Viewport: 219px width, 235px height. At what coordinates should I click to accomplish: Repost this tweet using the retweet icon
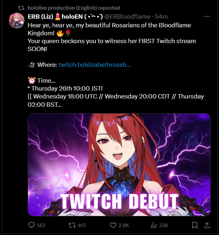(x=72, y=225)
